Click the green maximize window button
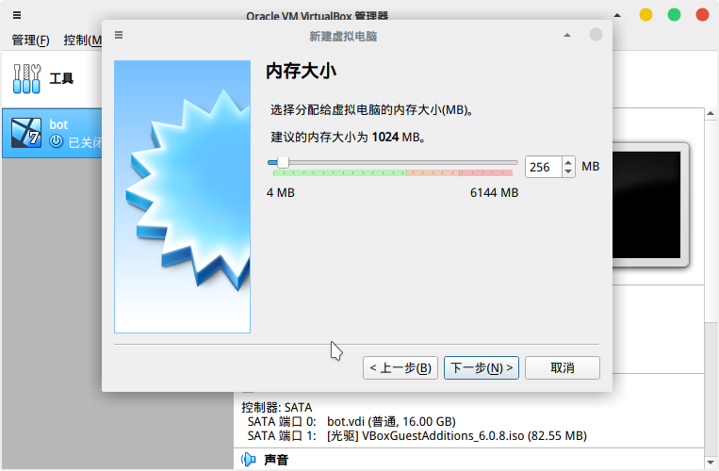Viewport: 719px width, 471px height. [x=674, y=15]
